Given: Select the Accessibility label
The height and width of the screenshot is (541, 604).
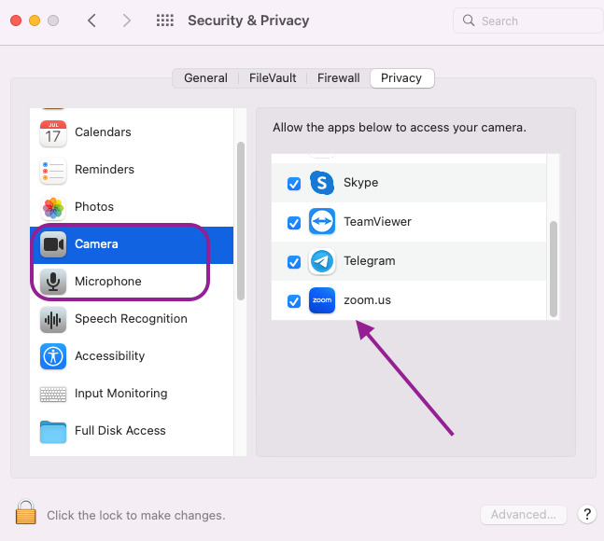Looking at the screenshot, I should (x=110, y=356).
